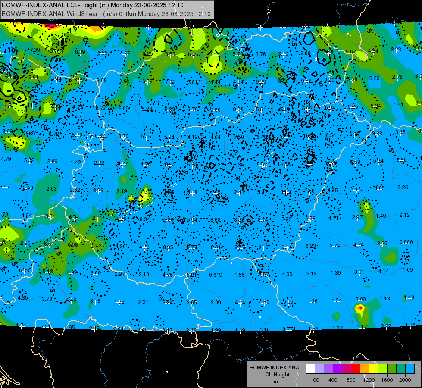This screenshot has width=422, height=388.
Task: Click the grid point value '2.09'
Action: [x=361, y=300]
